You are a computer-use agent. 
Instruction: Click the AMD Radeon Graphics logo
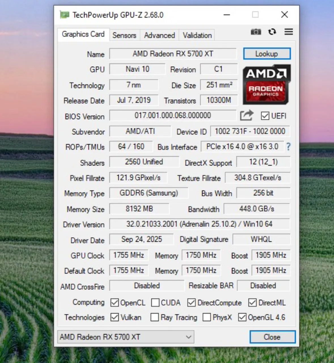pos(267,84)
